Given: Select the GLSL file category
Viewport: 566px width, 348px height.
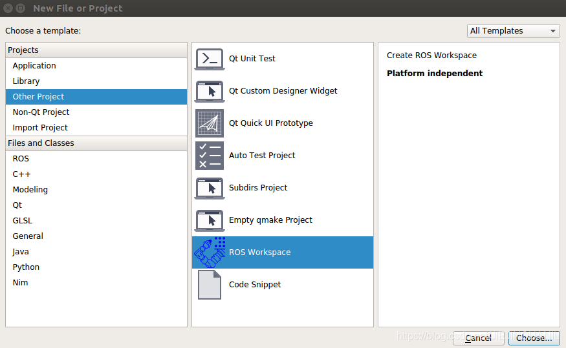Looking at the screenshot, I should 96,220.
